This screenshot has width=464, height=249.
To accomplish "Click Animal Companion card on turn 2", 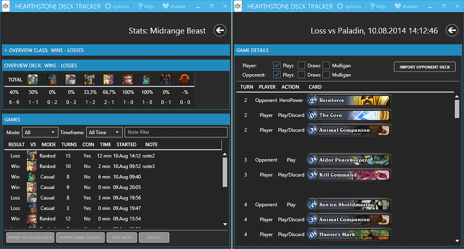I will [349, 130].
